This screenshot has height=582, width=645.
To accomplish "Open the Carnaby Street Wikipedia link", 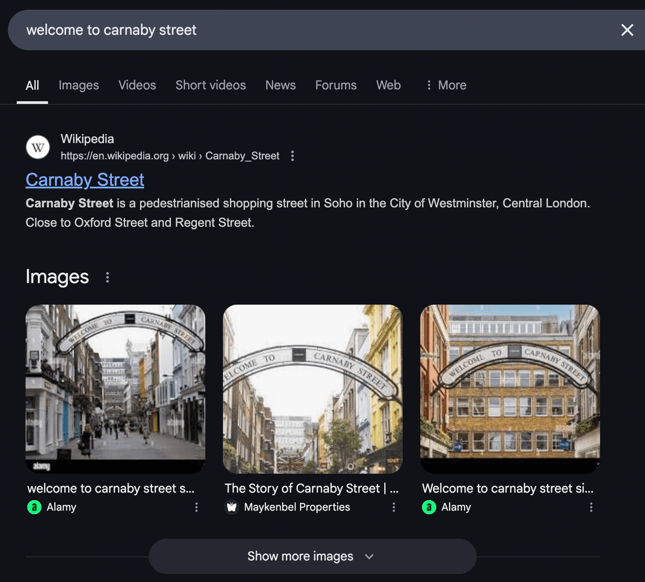I will (x=85, y=180).
